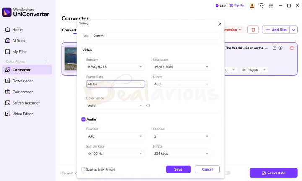The height and width of the screenshot is (181, 302).
Task: Open the Color Space Auto dropdown
Action: tap(115, 105)
